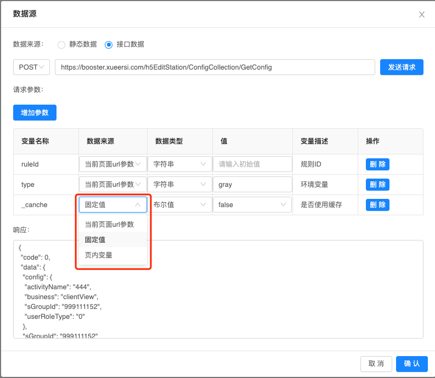This screenshot has height=378, width=435.
Task: Select the 静态数据 radio option
Action: coord(61,44)
